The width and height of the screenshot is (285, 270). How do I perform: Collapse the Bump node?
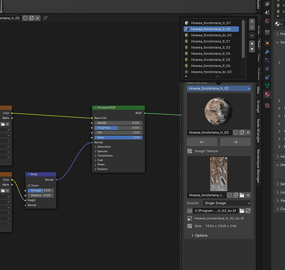tap(29, 174)
